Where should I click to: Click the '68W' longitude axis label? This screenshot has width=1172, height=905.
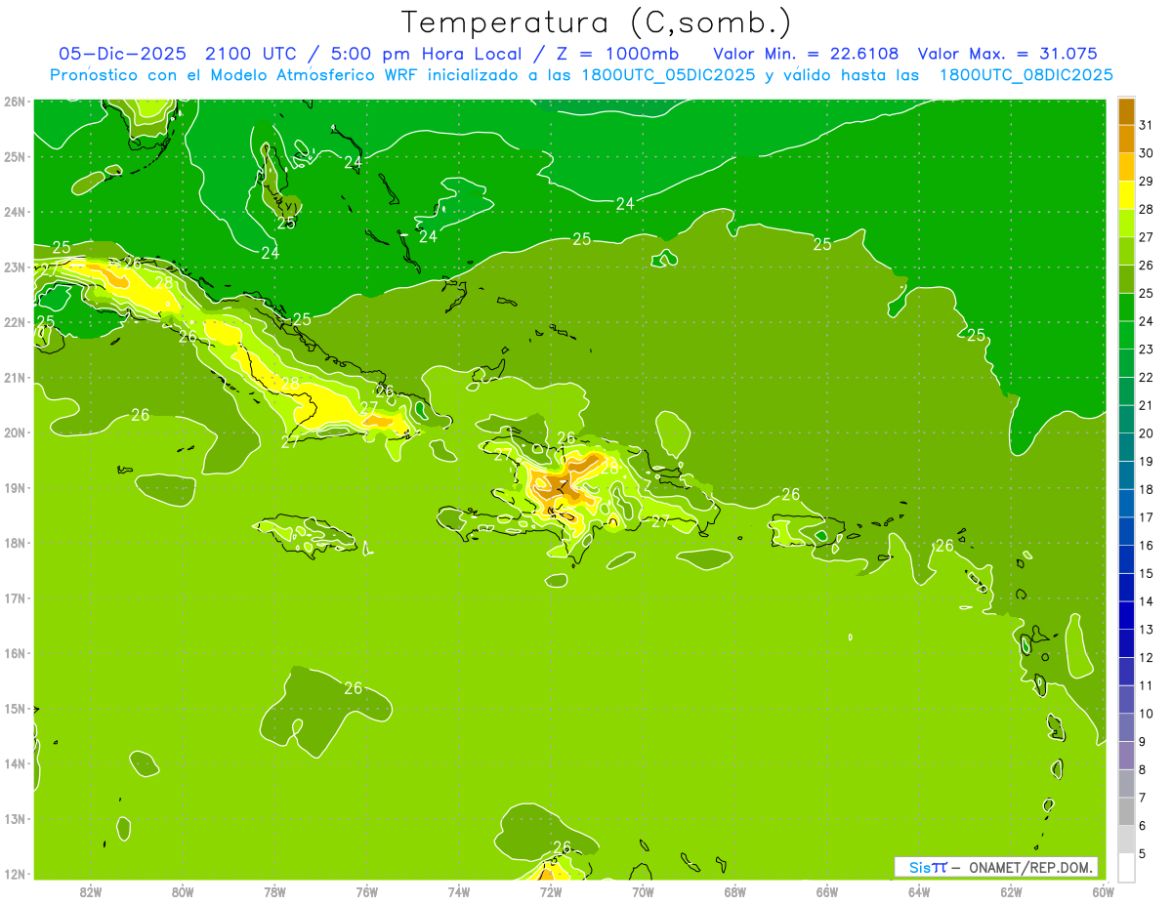coord(735,891)
